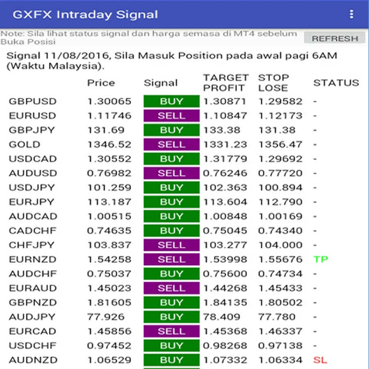Select the GOLD instrument name
The image size is (369, 369).
click(25, 144)
